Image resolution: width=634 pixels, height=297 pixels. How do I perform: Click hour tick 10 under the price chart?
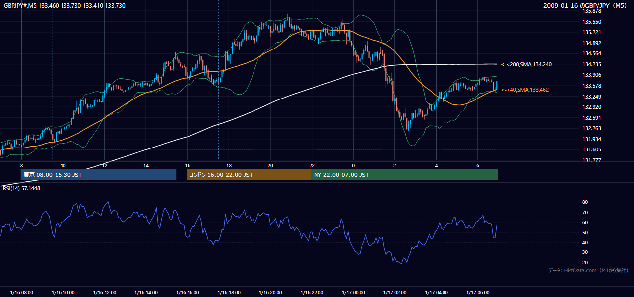(x=63, y=166)
